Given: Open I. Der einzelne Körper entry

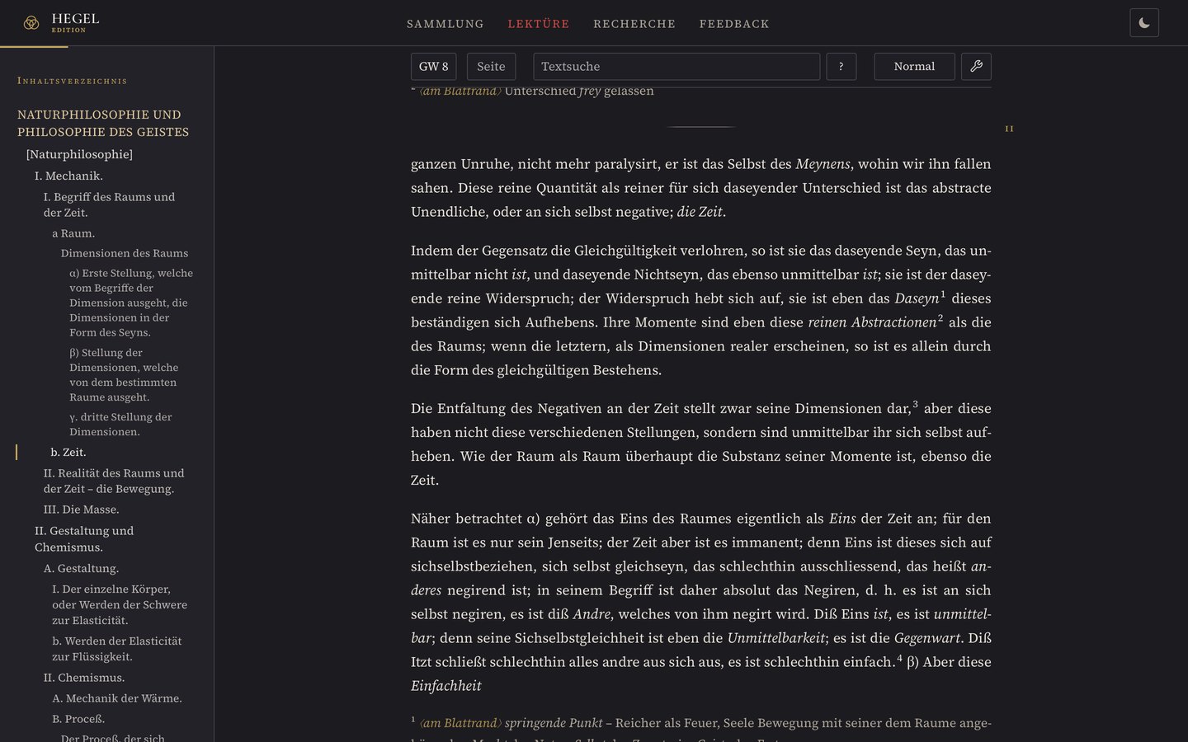Looking at the screenshot, I should pyautogui.click(x=120, y=604).
